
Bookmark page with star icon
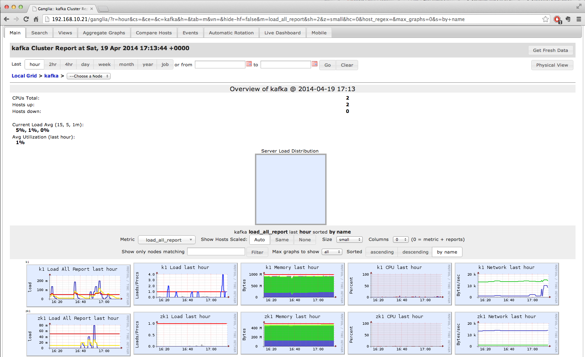pos(545,19)
